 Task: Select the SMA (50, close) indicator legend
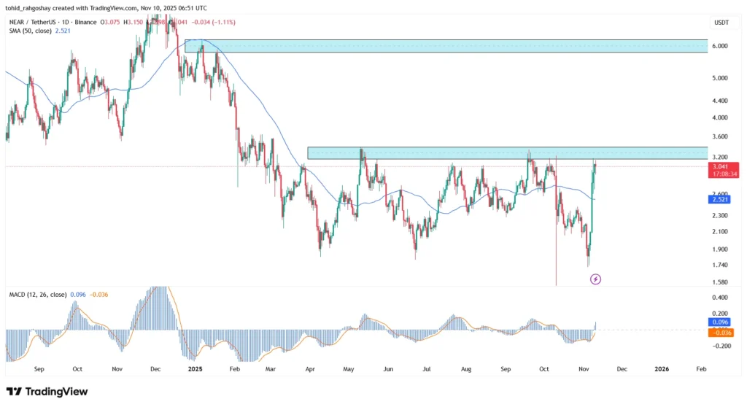coord(29,31)
